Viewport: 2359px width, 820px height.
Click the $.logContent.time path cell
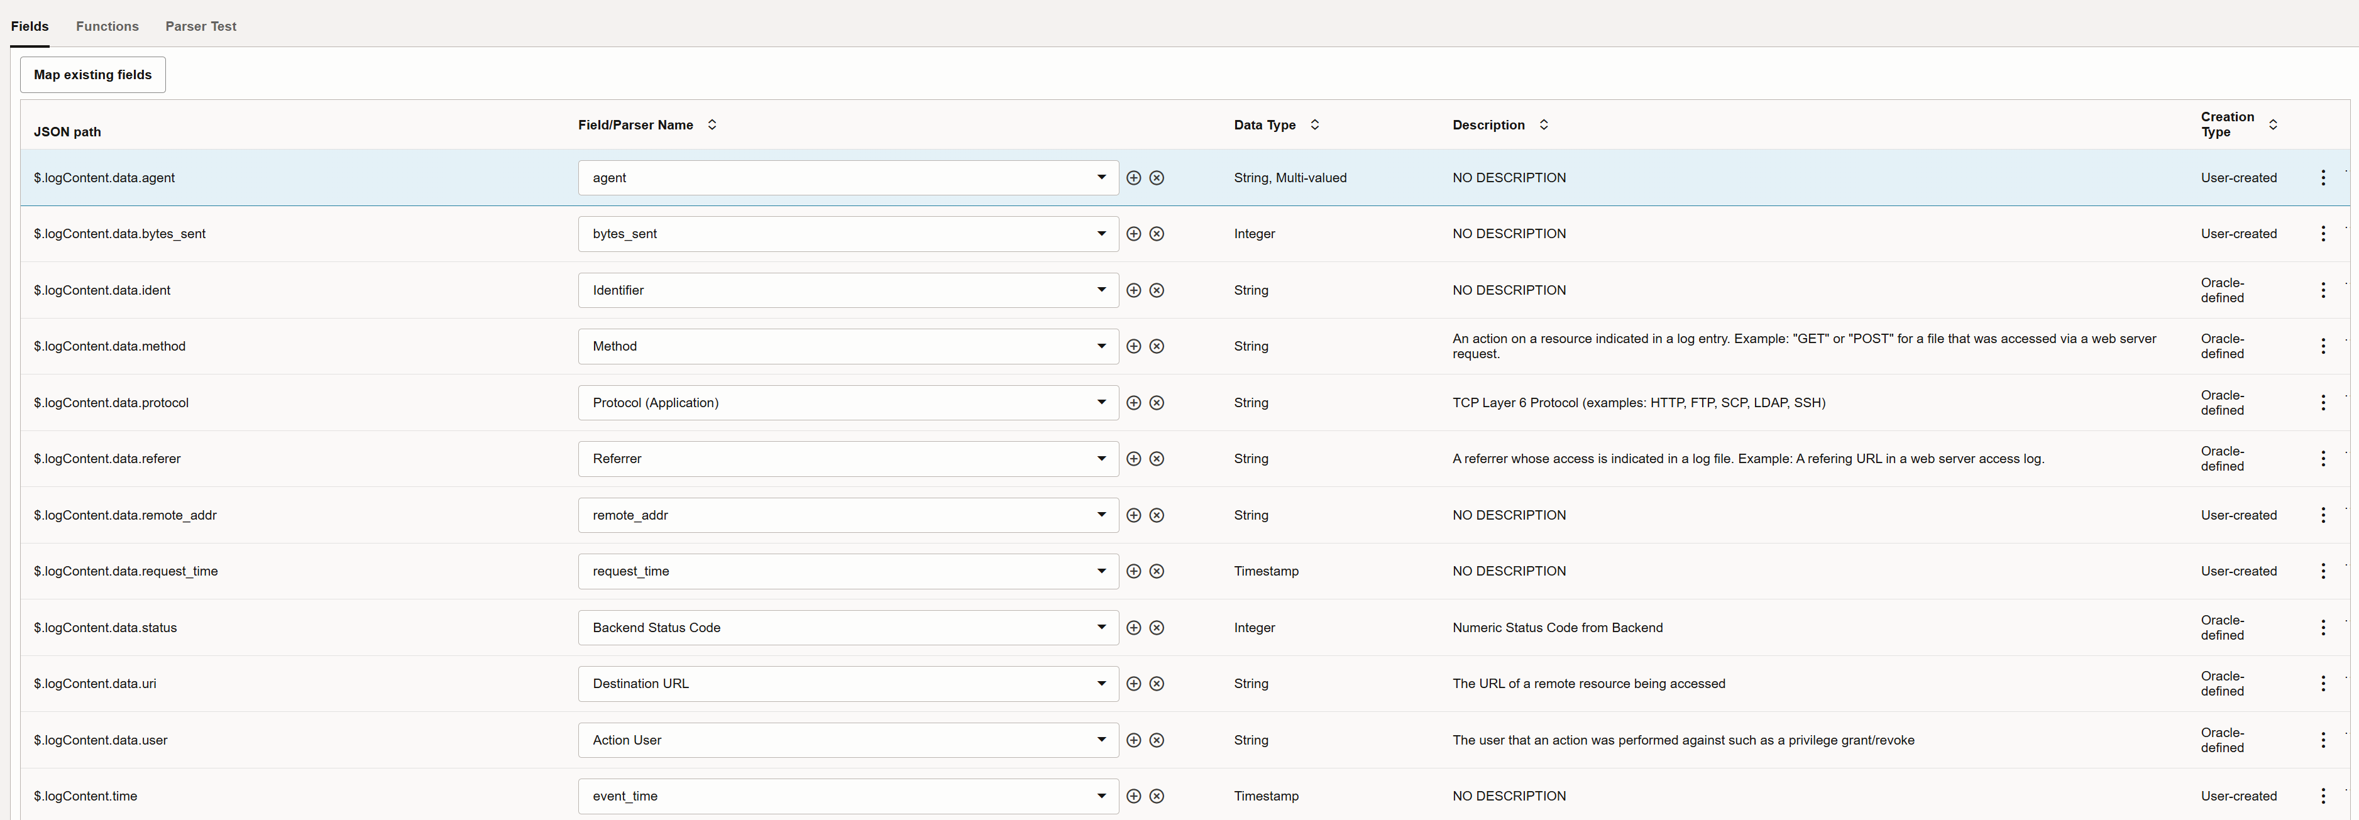(85, 796)
